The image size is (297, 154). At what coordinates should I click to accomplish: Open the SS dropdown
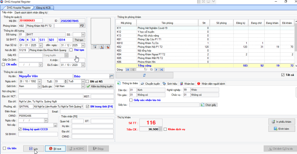tap(83, 35)
